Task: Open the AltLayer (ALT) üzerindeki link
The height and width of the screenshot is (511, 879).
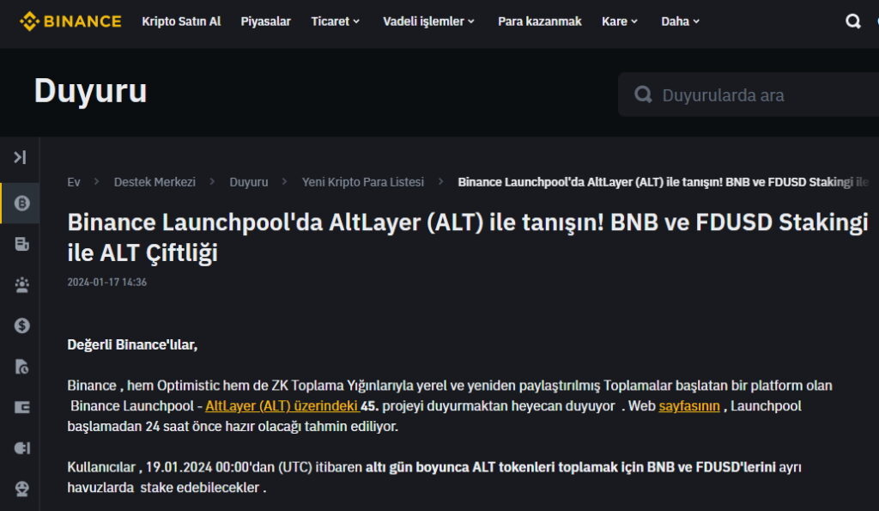Action: tap(282, 406)
